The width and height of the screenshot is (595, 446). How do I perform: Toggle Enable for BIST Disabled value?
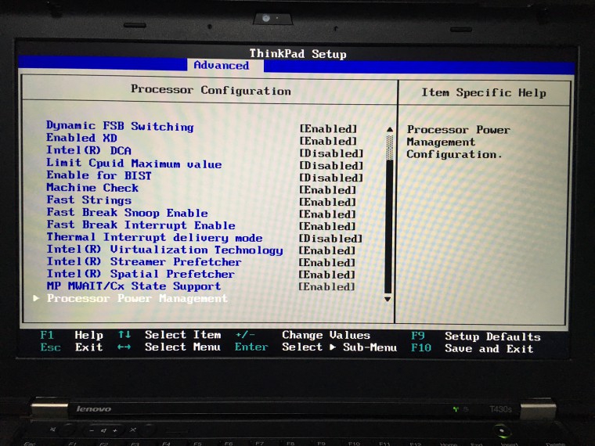pyautogui.click(x=331, y=178)
